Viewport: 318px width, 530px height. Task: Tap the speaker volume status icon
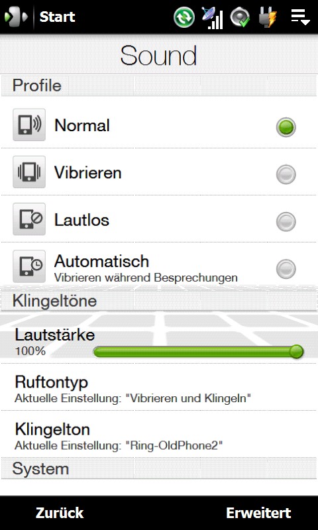(x=240, y=17)
